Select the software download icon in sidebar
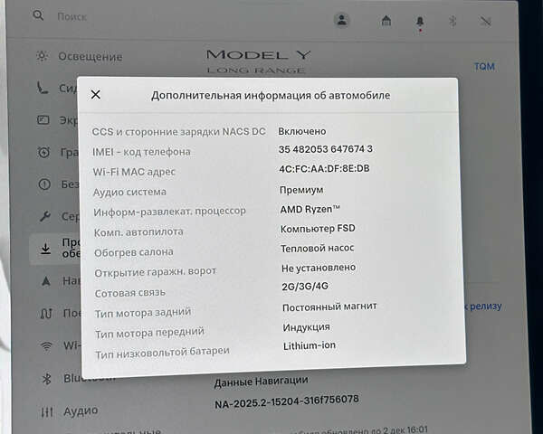The image size is (543, 434). click(45, 249)
